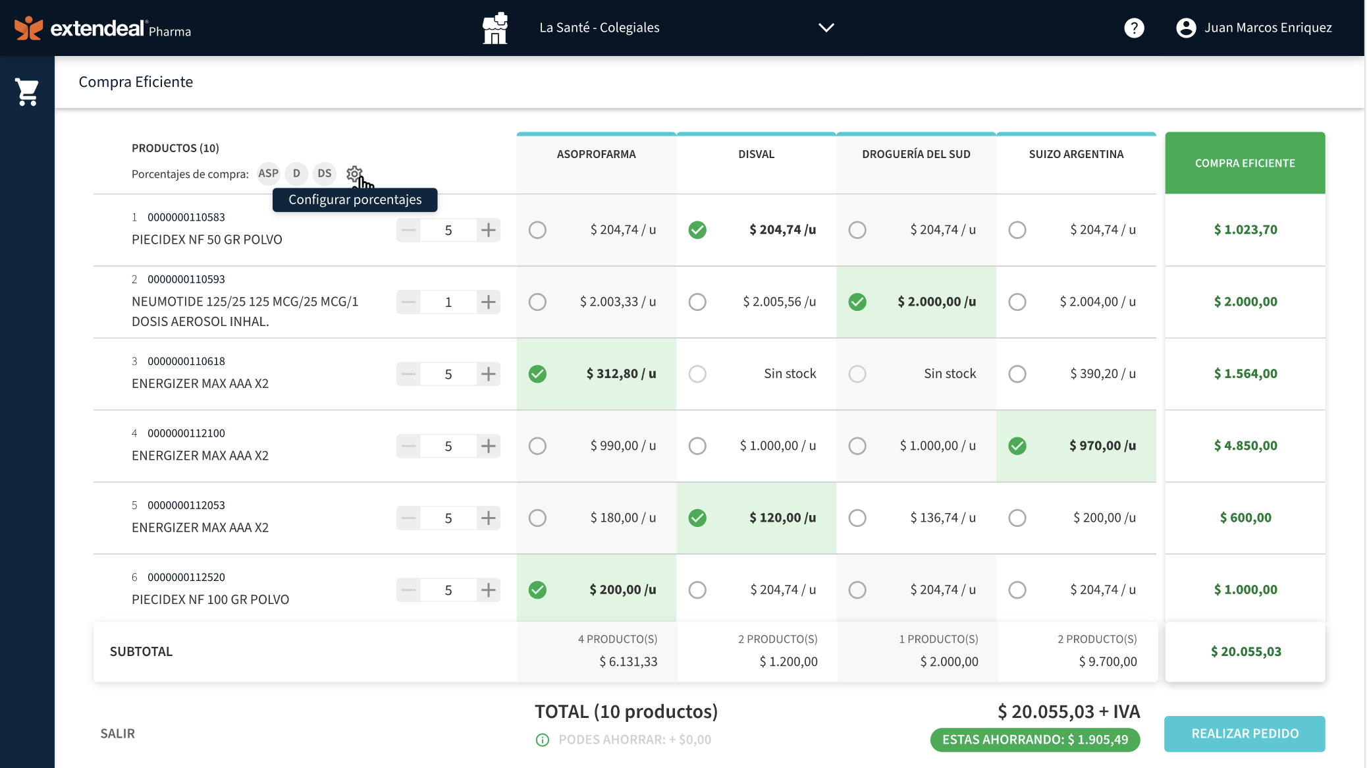Select Asoprofarma $990,00 option

click(537, 446)
